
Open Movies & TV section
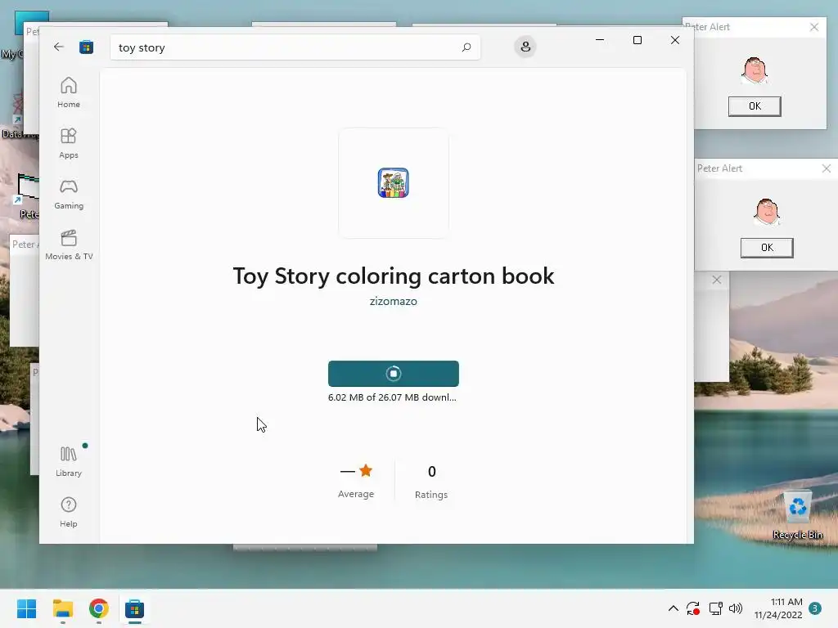point(69,244)
